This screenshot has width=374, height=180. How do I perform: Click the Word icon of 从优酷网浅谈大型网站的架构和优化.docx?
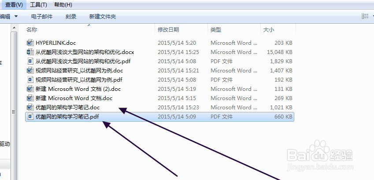(30, 52)
